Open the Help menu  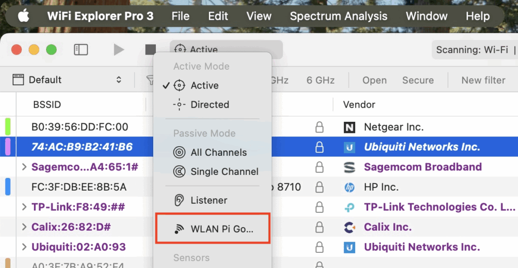[x=478, y=16]
